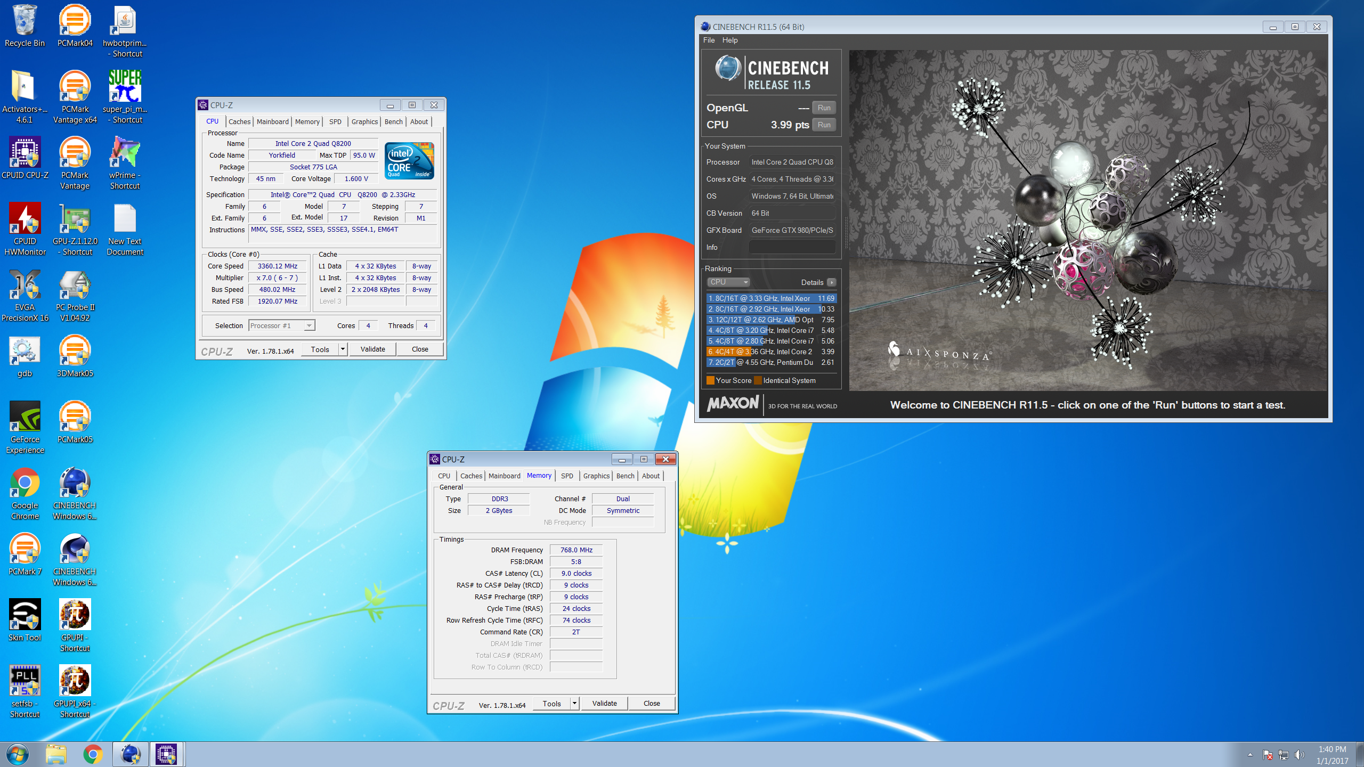Click the Intel Core 2 Quad logo
Screen dimensions: 1364x767
click(409, 161)
